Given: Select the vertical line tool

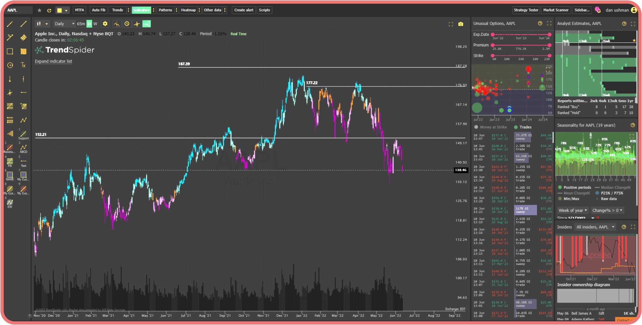Looking at the screenshot, I should tap(23, 79).
